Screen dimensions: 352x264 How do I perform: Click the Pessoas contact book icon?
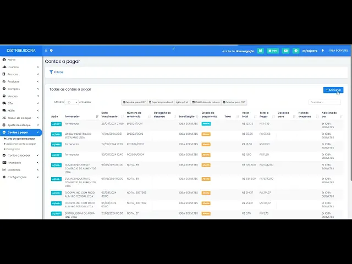[x=4, y=74]
